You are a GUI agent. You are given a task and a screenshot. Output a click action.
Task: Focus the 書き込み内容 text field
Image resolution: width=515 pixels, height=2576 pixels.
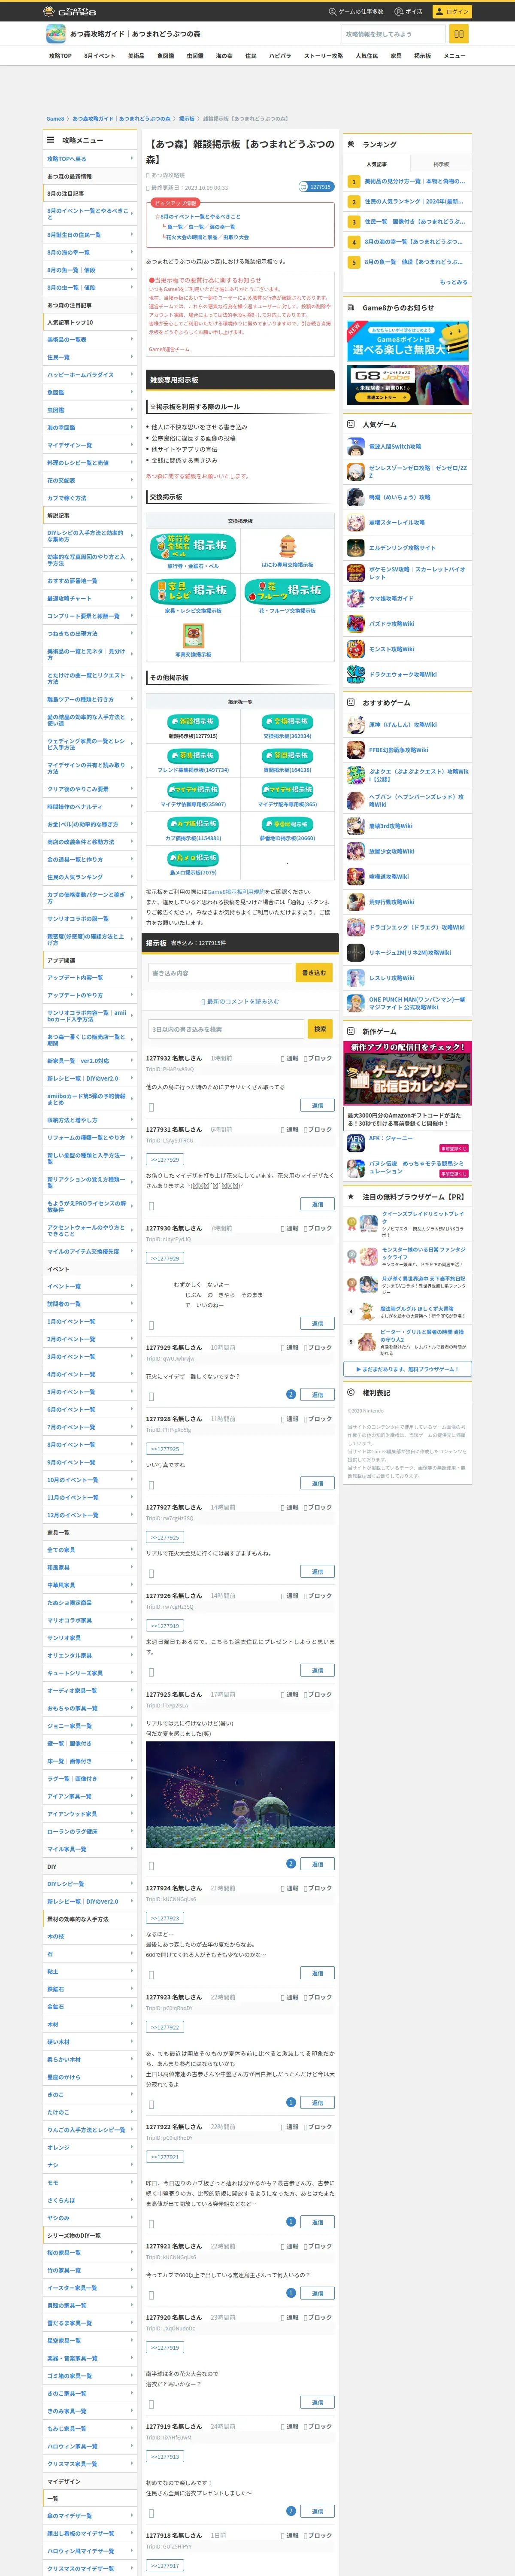220,972
